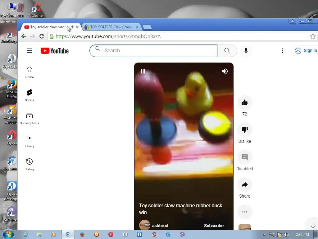Image resolution: width=318 pixels, height=239 pixels.
Task: Click the taskbar clock 2:35 PM
Action: click(302, 235)
